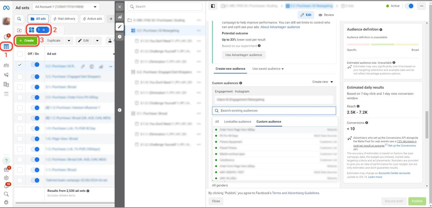Expand the Create new audience dropdown
Viewport: 432px width, 208px height.
point(322,82)
